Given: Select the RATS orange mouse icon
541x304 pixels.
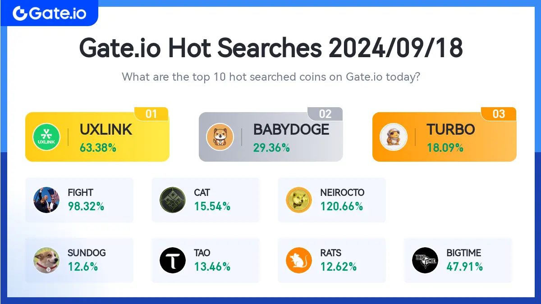Looking at the screenshot, I should point(299,260).
